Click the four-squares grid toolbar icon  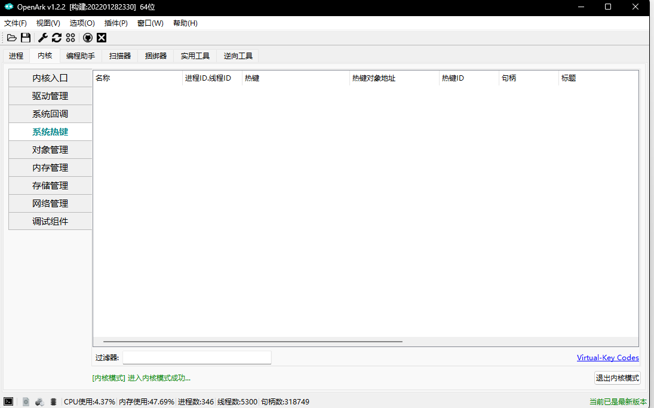coord(70,38)
